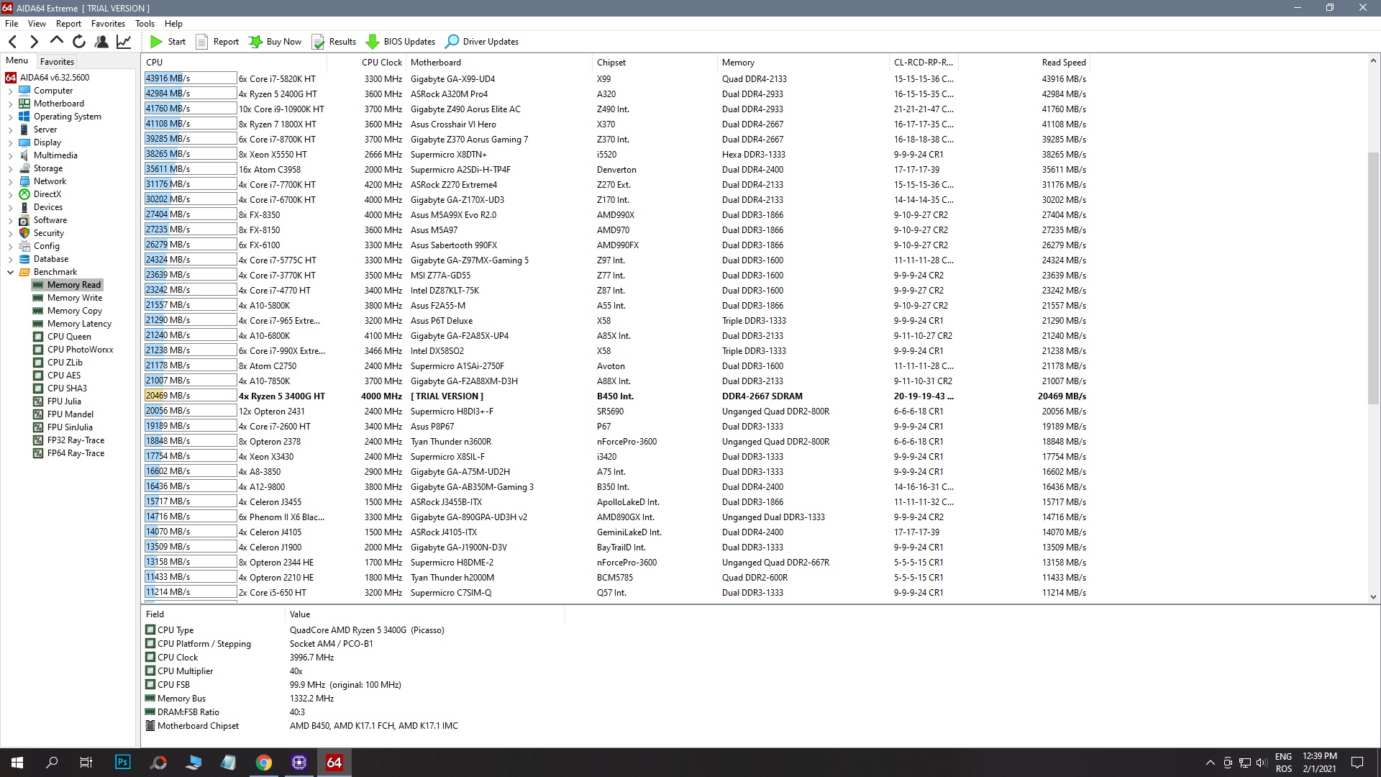
Task: Open the File menu
Action: (x=12, y=23)
